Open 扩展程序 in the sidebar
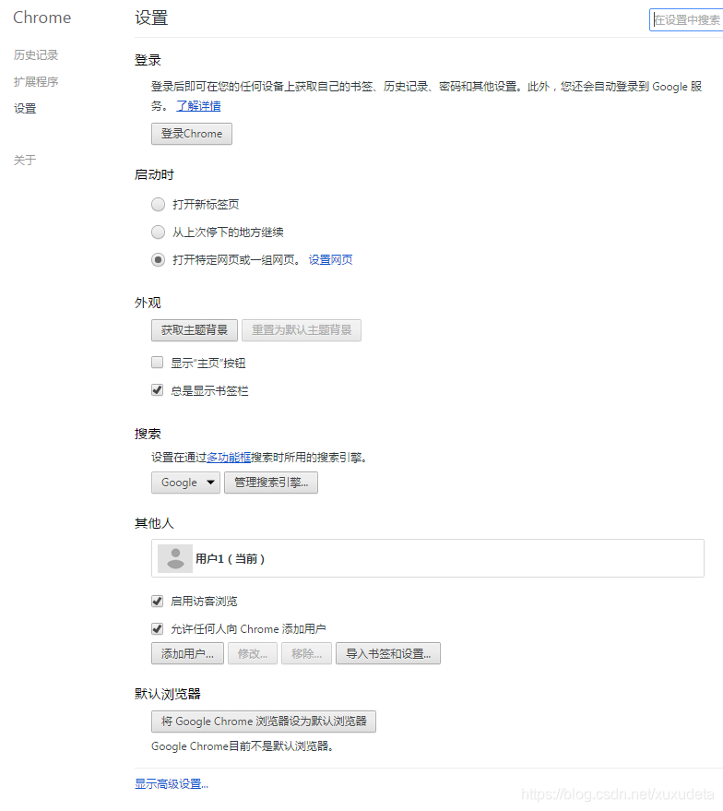This screenshot has width=723, height=811. coord(36,82)
